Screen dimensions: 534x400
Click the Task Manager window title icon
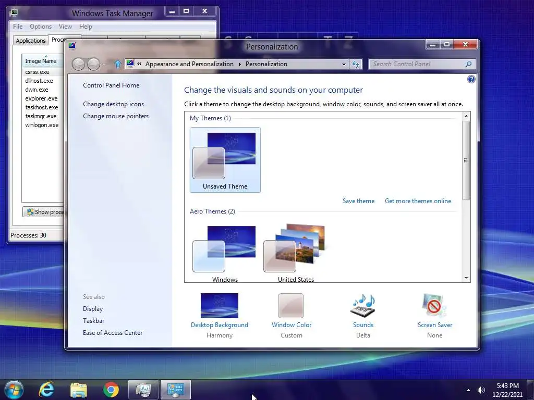point(14,13)
